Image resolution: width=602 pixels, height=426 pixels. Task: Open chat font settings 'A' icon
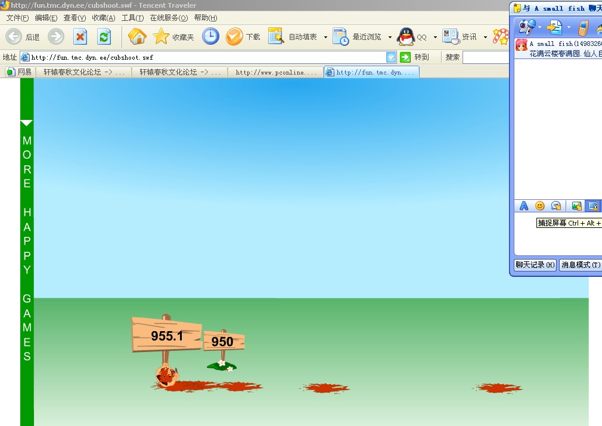[x=524, y=206]
